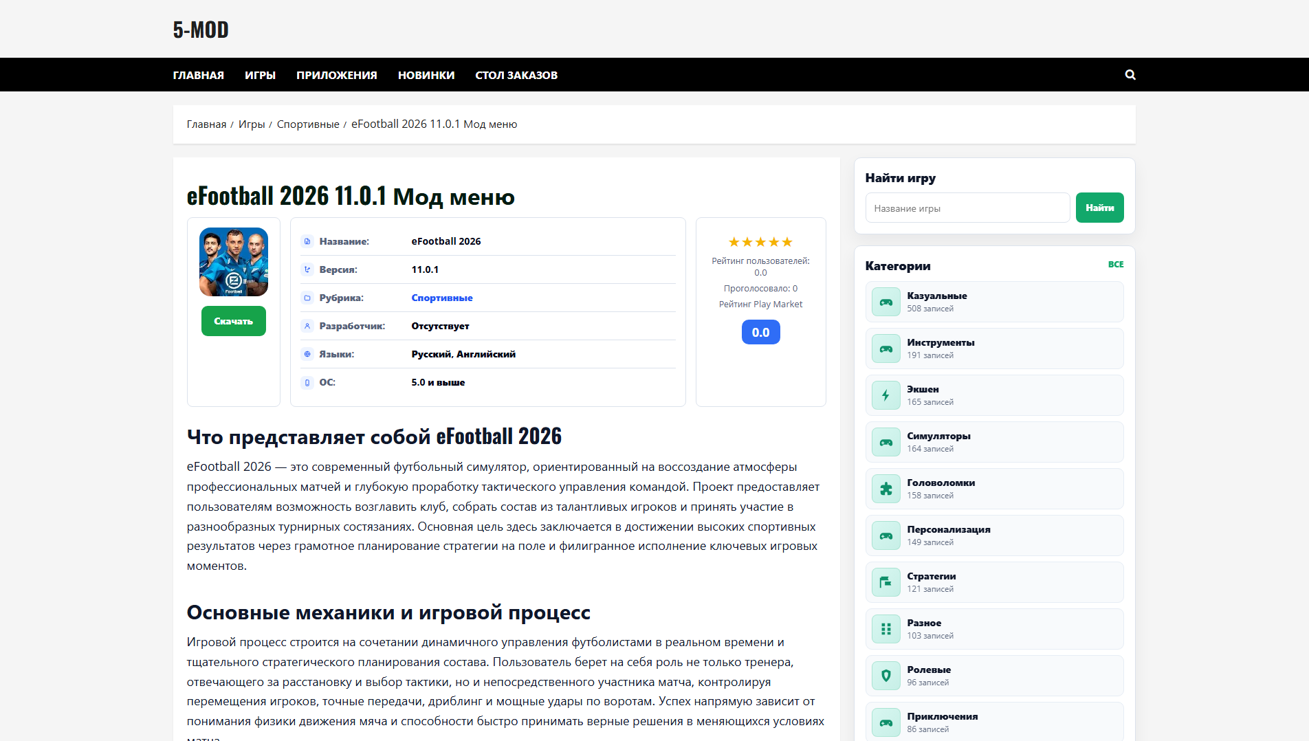Open the НОВИНКИ menu item

[x=426, y=75]
